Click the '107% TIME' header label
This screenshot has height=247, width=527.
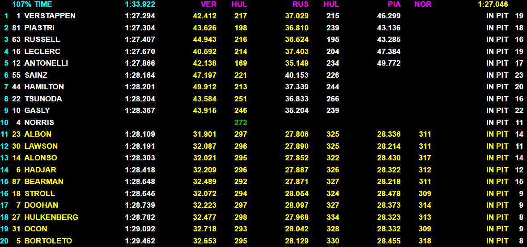pos(32,4)
